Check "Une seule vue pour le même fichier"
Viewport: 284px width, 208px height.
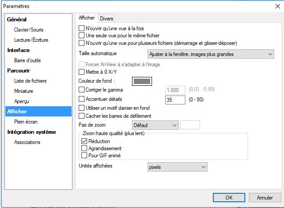(81, 35)
